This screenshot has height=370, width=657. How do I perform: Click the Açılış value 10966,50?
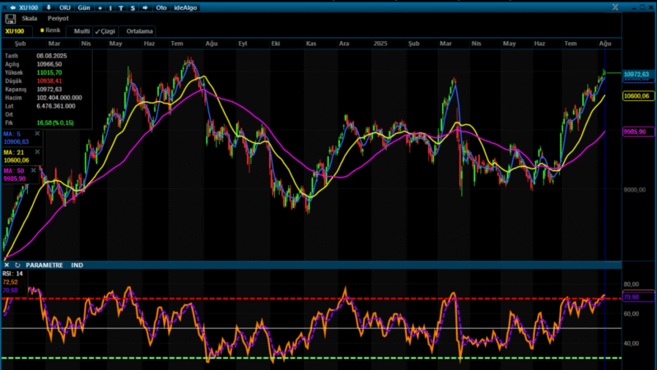click(x=49, y=64)
